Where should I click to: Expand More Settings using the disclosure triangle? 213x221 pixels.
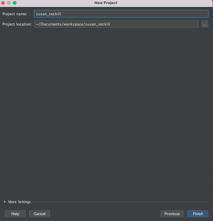click(x=5, y=202)
